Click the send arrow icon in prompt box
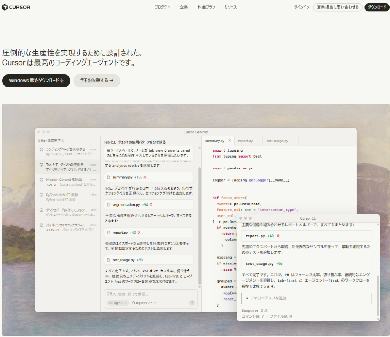The width and height of the screenshot is (390, 337). click(x=192, y=302)
